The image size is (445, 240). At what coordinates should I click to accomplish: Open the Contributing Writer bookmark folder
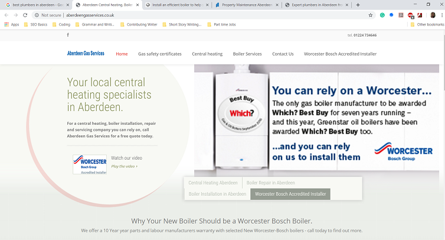(139, 24)
